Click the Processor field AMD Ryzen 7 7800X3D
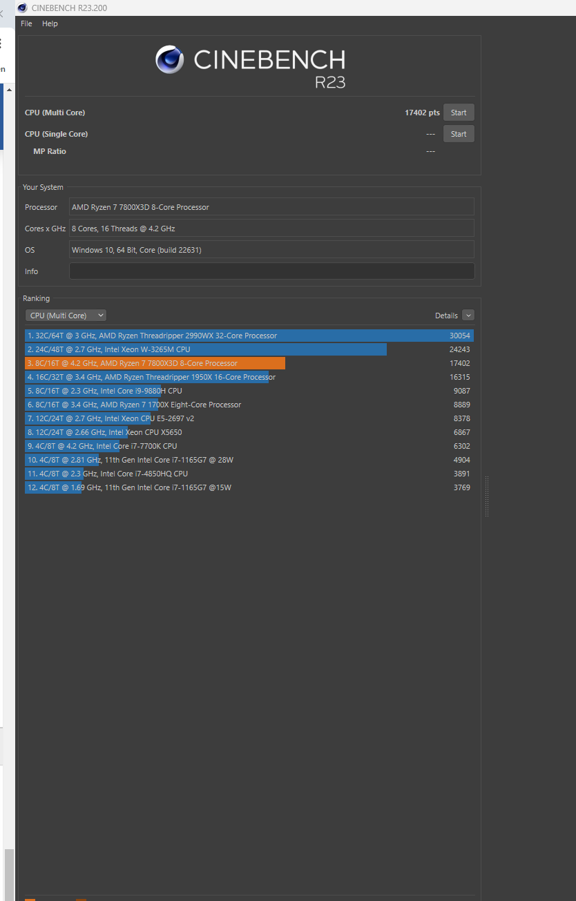 click(x=271, y=207)
